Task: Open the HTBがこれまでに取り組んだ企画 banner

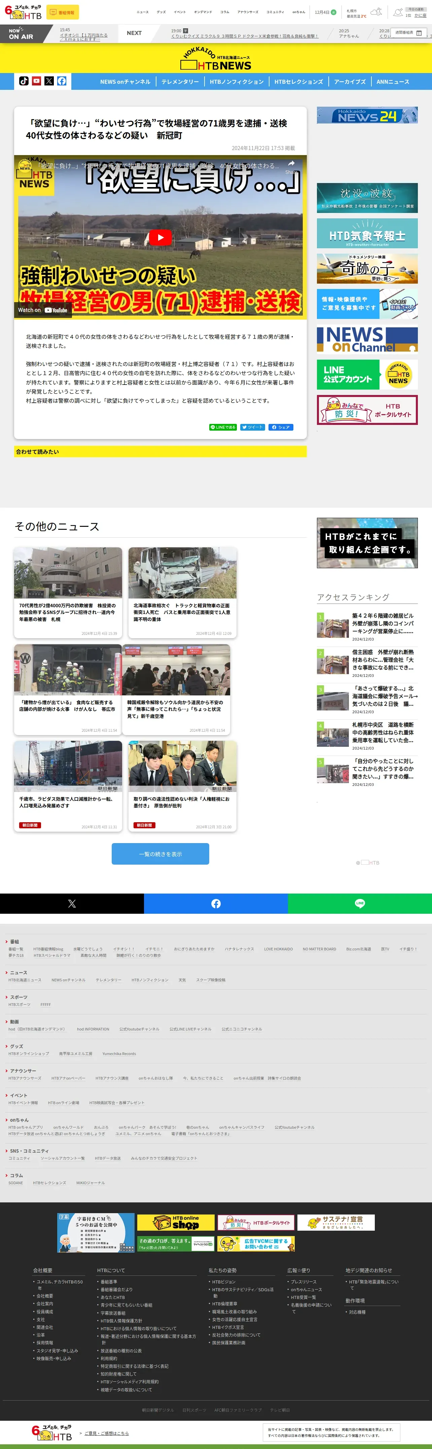Action: (367, 543)
